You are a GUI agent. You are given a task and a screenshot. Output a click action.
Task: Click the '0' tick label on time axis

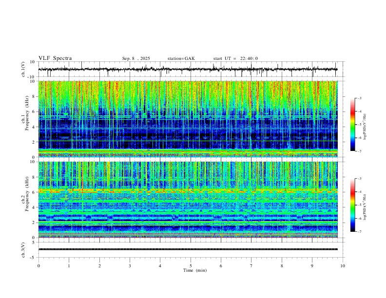pyautogui.click(x=39, y=266)
